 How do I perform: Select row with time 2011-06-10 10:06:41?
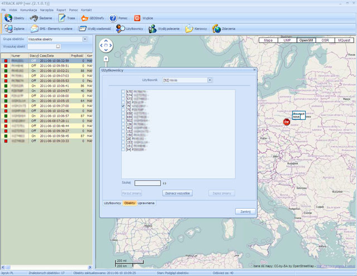[47, 86]
